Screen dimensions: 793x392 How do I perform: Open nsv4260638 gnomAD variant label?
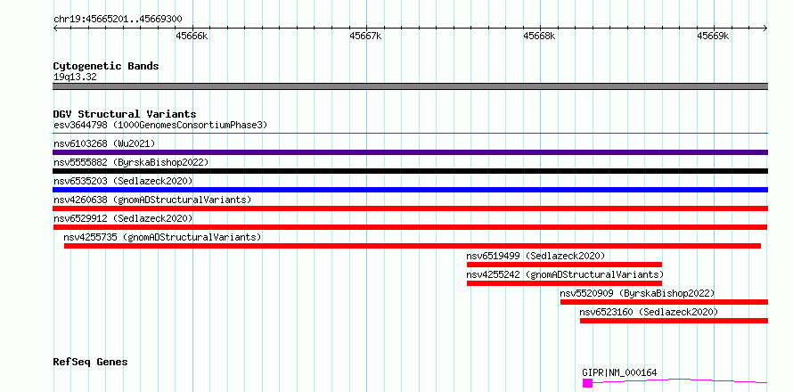pos(152,200)
